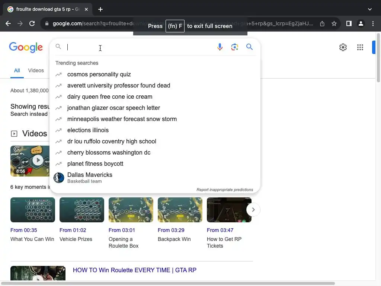Bookmark this page with the star icon
The width and height of the screenshot is (381, 286).
click(x=334, y=23)
